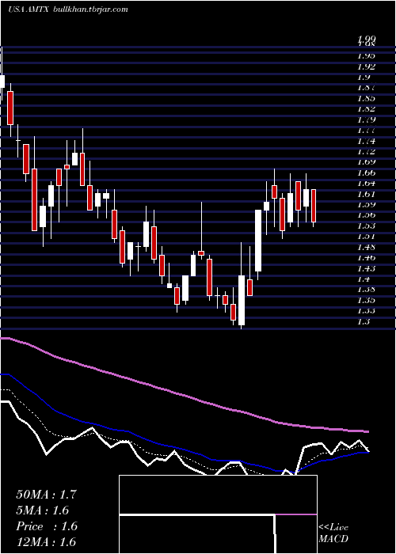
Task: Click the 1.85 price axis label
Action: (x=366, y=98)
